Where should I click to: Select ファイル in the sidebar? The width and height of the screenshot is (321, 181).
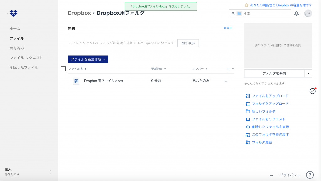point(17,38)
